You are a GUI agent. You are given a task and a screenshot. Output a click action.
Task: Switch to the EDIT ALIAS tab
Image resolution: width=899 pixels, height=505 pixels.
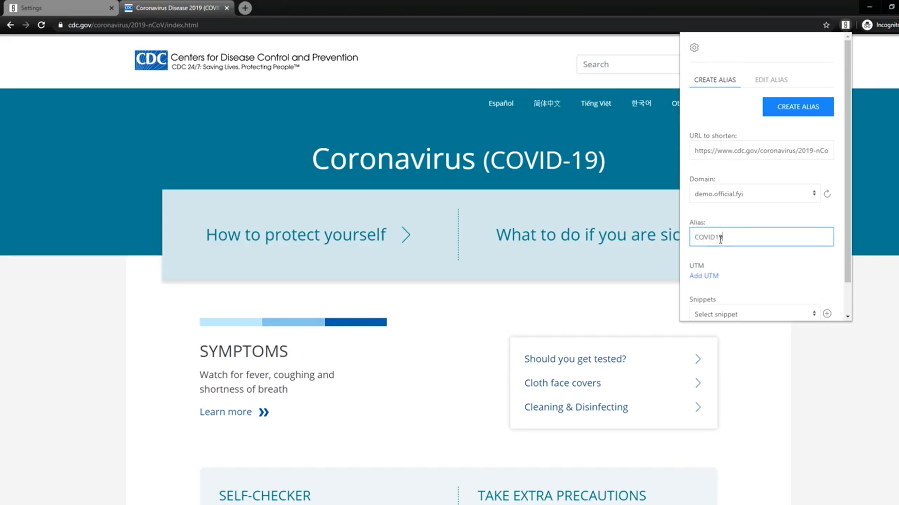(x=771, y=80)
